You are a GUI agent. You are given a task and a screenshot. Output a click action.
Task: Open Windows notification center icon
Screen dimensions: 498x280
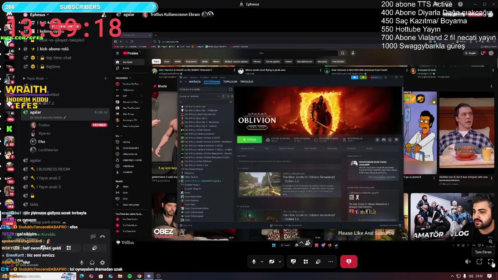(x=489, y=276)
